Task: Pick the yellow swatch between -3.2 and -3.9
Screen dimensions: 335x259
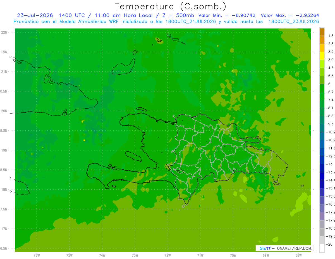Action: point(322,56)
